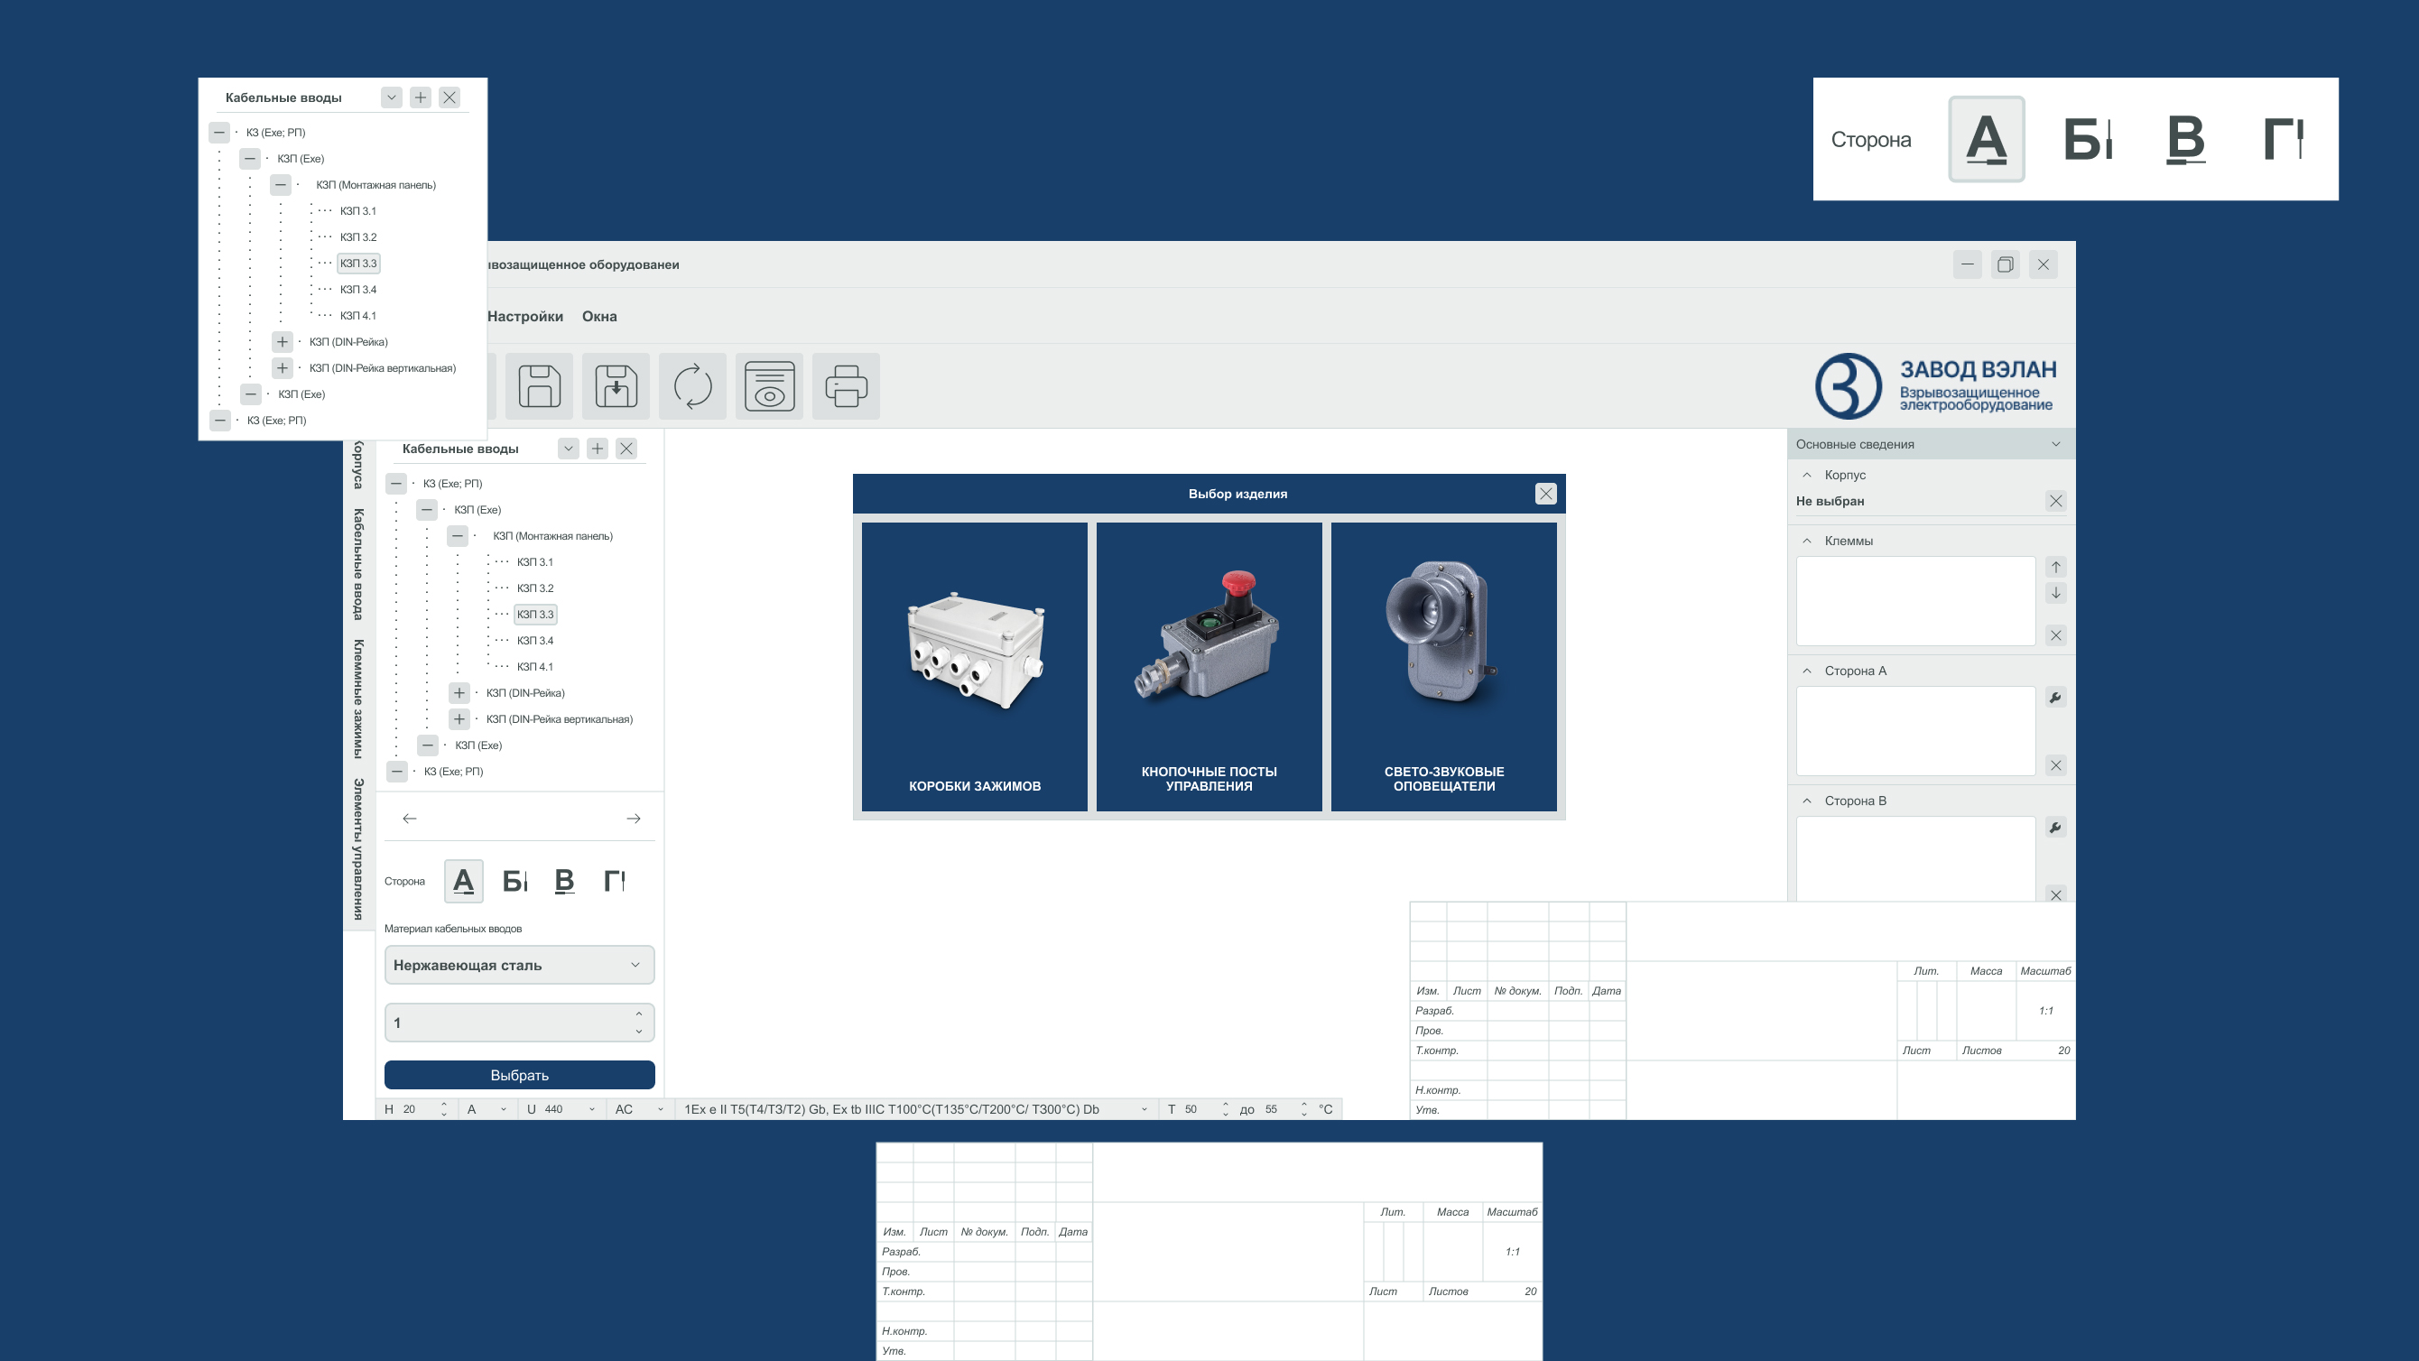Image resolution: width=2419 pixels, height=1361 pixels.
Task: Click the Print icon in the toolbar
Action: tap(846, 386)
